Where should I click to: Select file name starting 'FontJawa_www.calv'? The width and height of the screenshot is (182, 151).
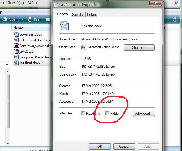(35, 46)
